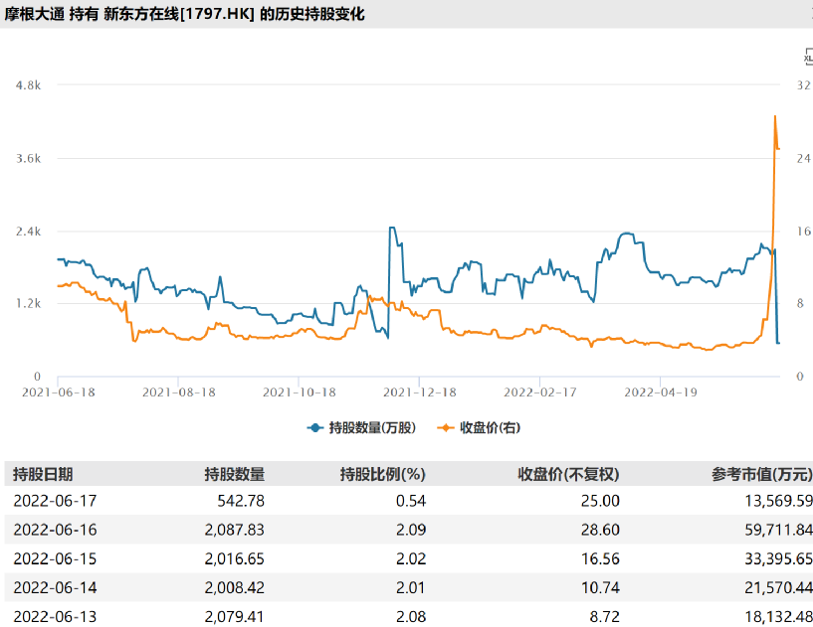
Task: Click the 1.2k left axis label
Action: 28,303
